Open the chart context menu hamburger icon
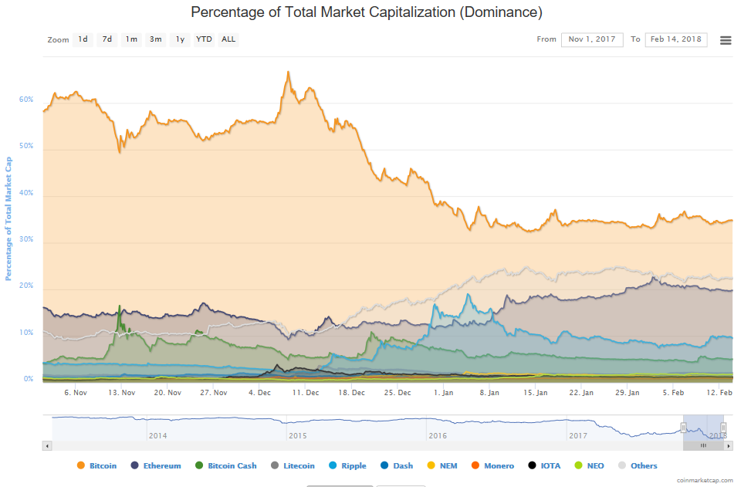The image size is (751, 487). tap(726, 40)
